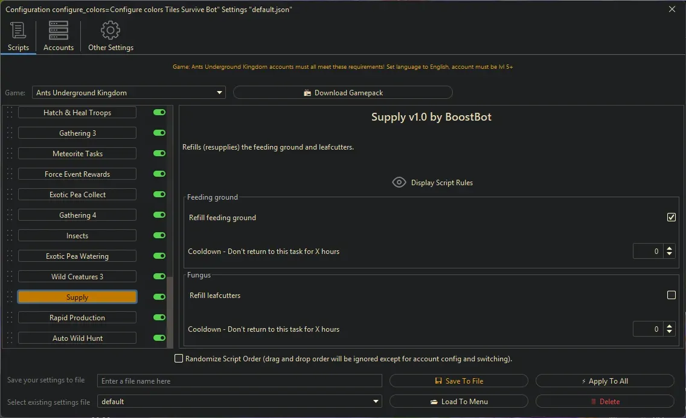Enable the Refill leafcutters checkbox

click(671, 295)
